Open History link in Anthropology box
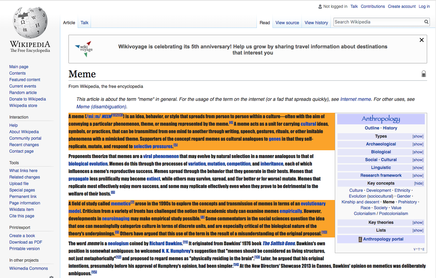436x278 pixels. (390, 128)
